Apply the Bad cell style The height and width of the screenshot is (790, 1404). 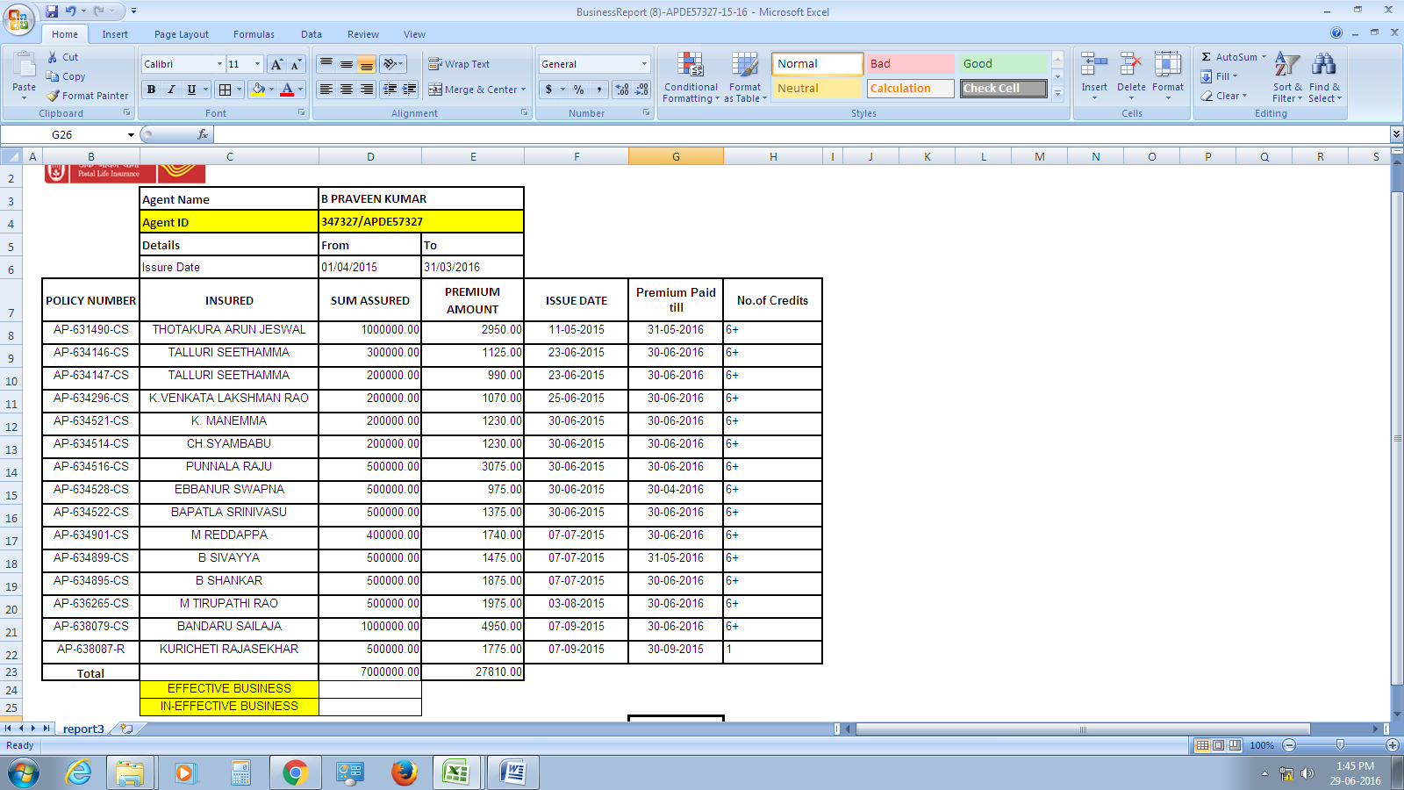tap(910, 64)
